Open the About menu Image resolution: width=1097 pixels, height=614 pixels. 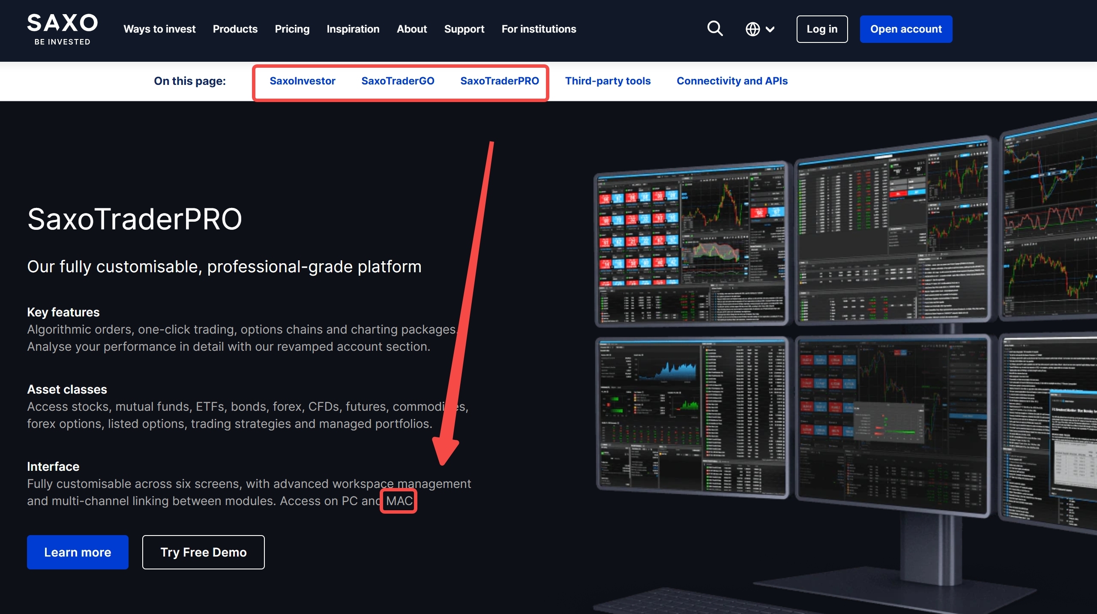pyautogui.click(x=412, y=29)
